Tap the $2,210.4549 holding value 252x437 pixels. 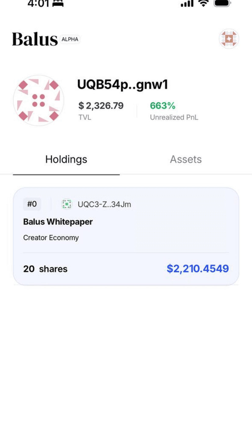click(198, 269)
